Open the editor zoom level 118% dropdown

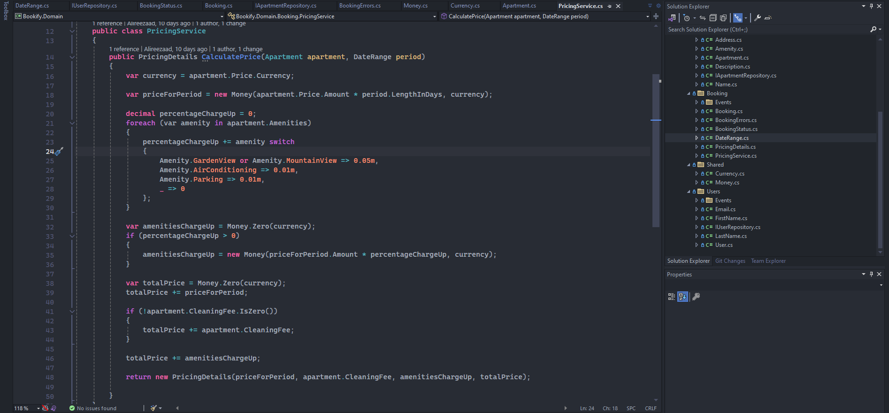38,408
